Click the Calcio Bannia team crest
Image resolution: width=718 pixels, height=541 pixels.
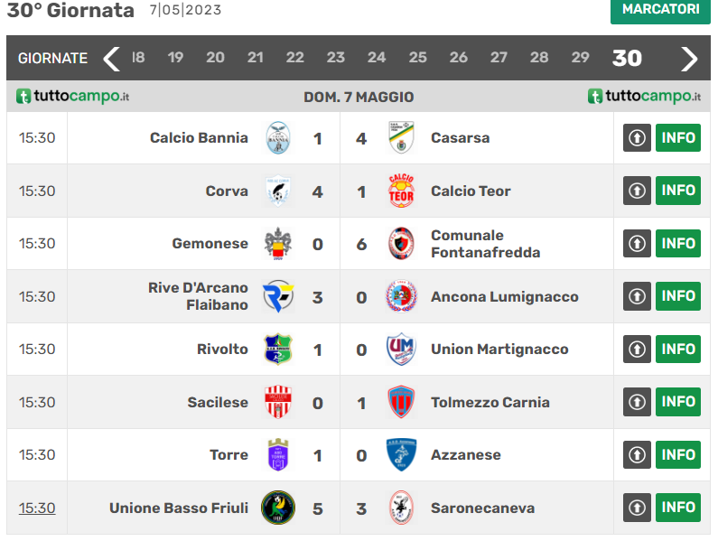pos(277,138)
